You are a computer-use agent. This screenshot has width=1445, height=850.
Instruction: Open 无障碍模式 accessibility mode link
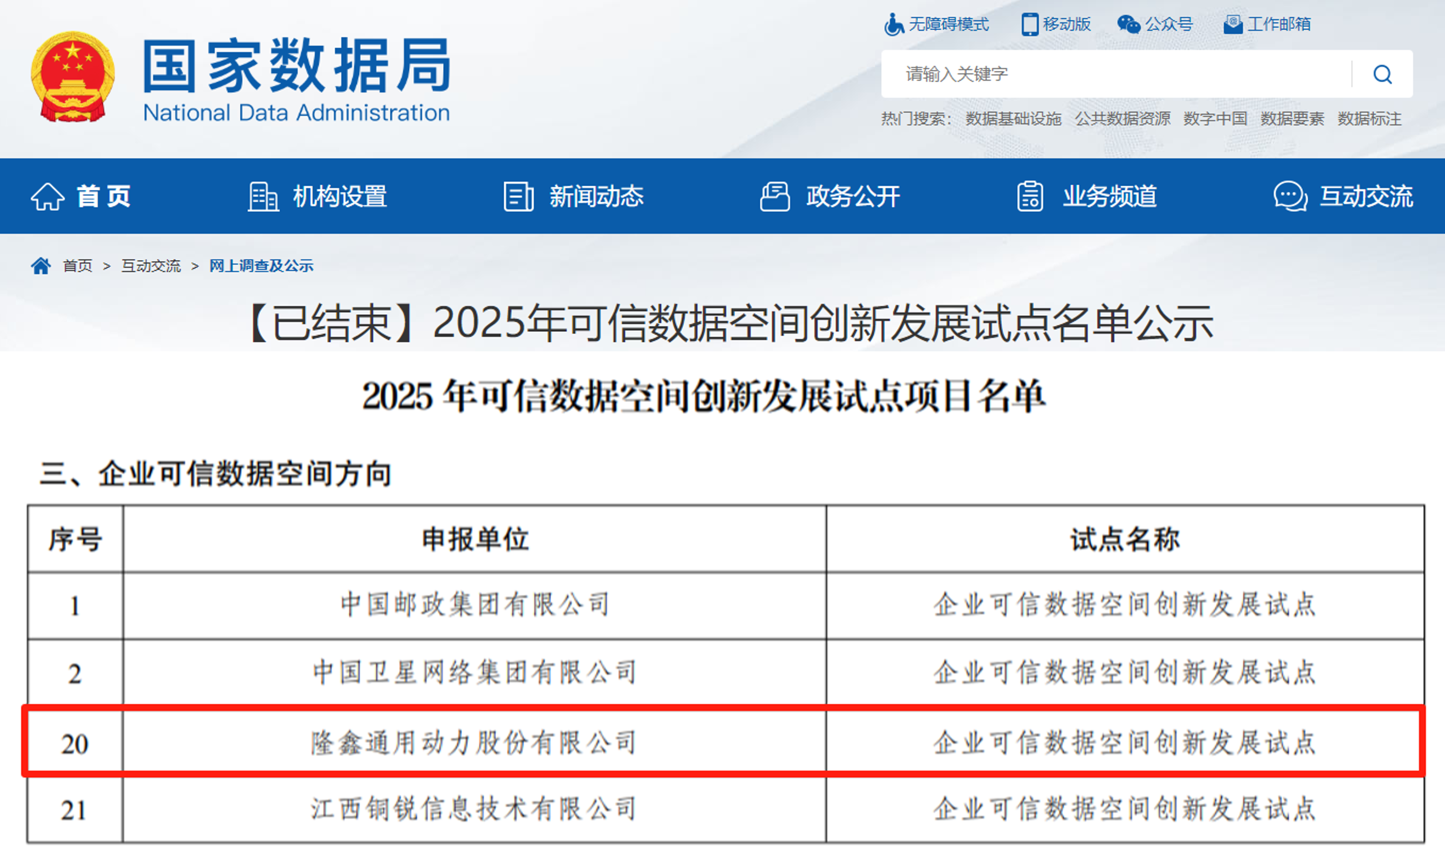point(949,24)
